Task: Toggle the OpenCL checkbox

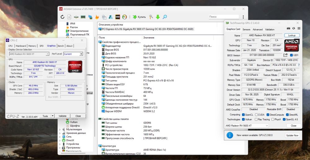Action: click(x=243, y=115)
